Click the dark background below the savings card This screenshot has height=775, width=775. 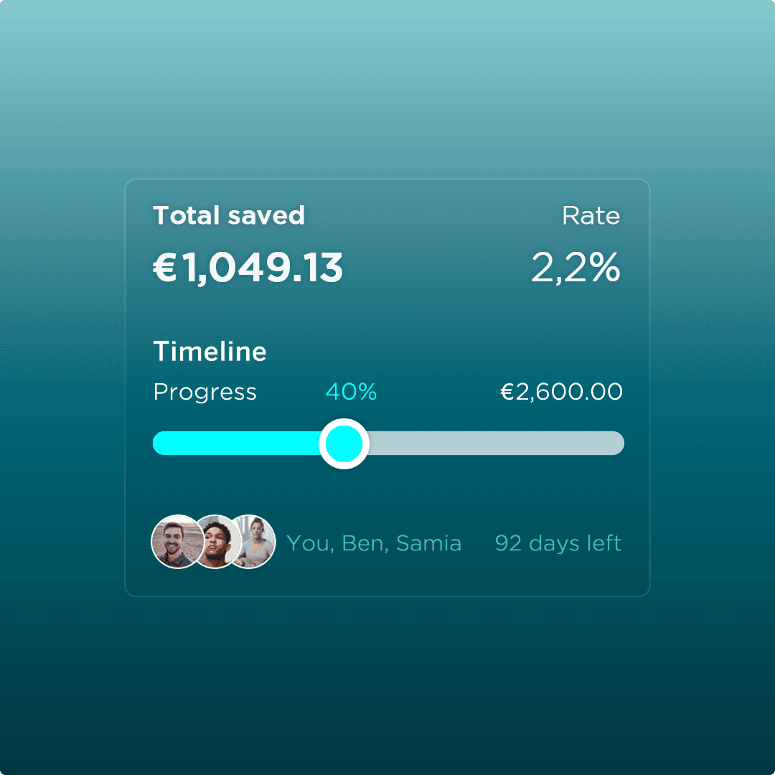[387, 689]
